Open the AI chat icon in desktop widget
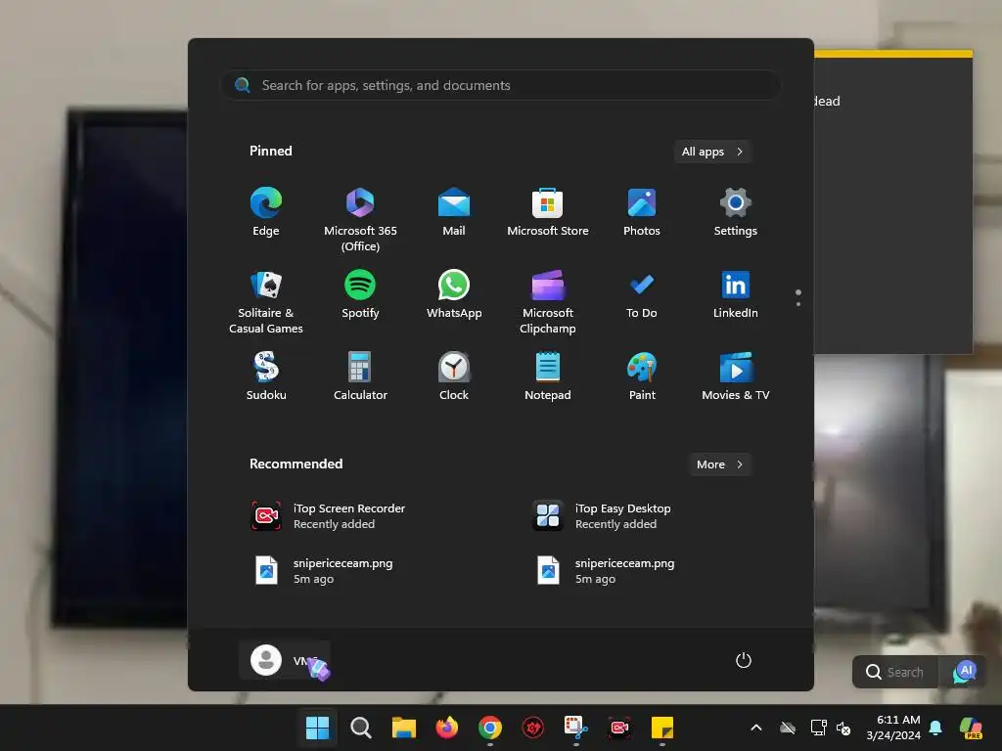The height and width of the screenshot is (751, 1002). click(x=964, y=672)
